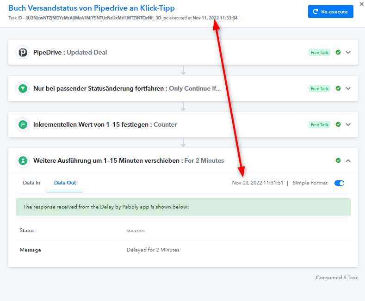Open workflow title Buch Versandstatus link

click(92, 8)
